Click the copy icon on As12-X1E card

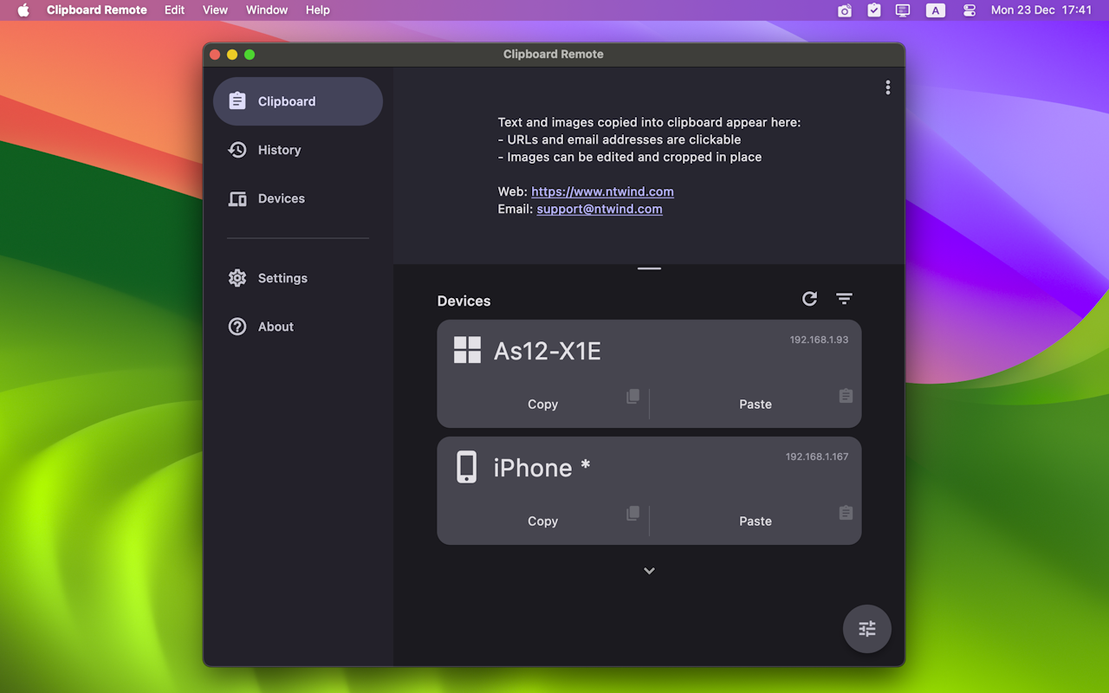point(633,396)
